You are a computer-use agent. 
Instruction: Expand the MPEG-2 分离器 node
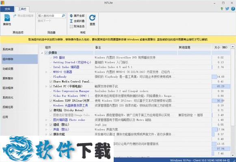(46, 72)
